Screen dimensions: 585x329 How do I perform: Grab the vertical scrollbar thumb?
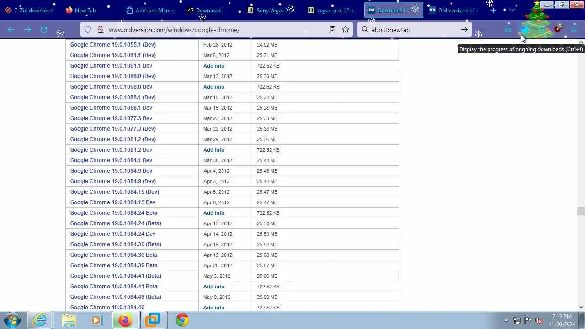click(581, 211)
